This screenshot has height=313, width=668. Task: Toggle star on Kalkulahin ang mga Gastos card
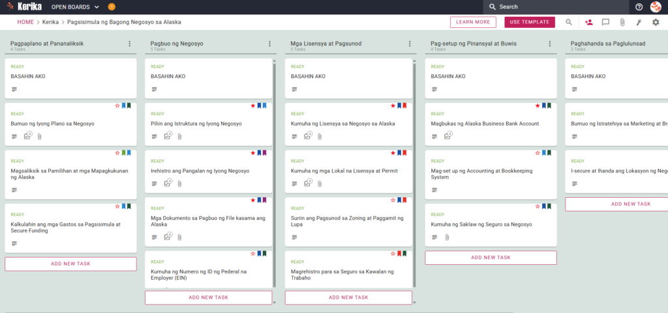point(117,206)
